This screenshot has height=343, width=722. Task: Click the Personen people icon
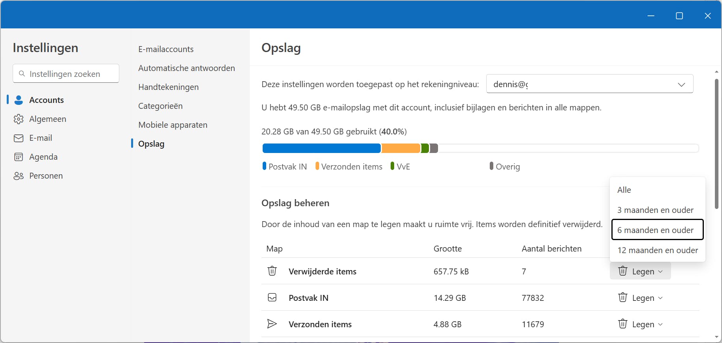coord(19,176)
